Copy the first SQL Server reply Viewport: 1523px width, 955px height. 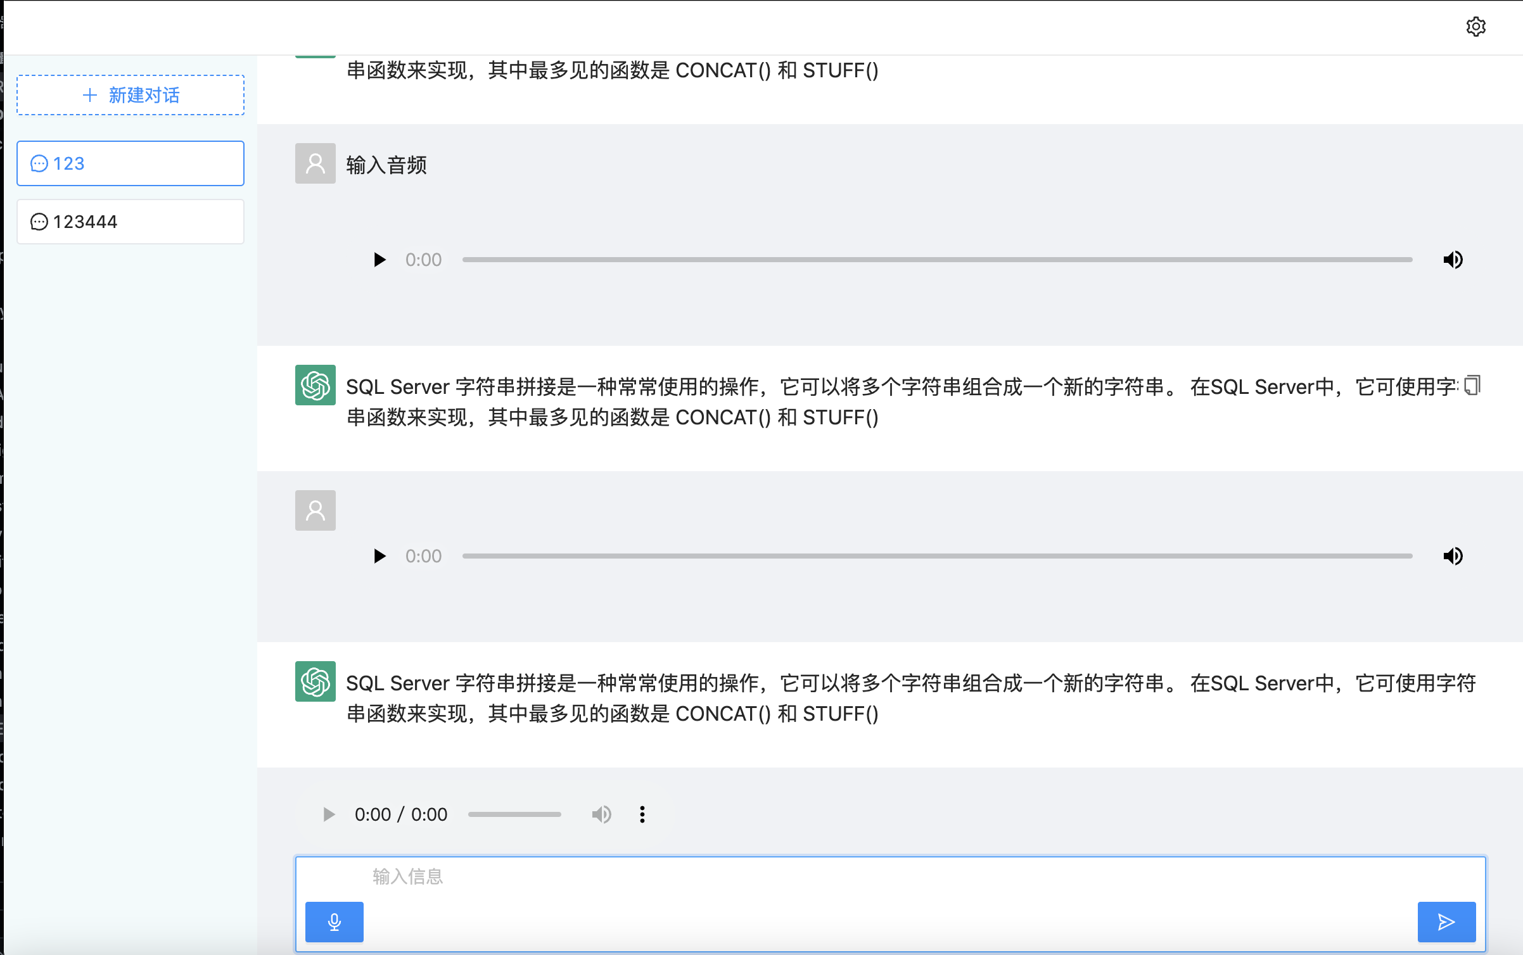click(1472, 385)
